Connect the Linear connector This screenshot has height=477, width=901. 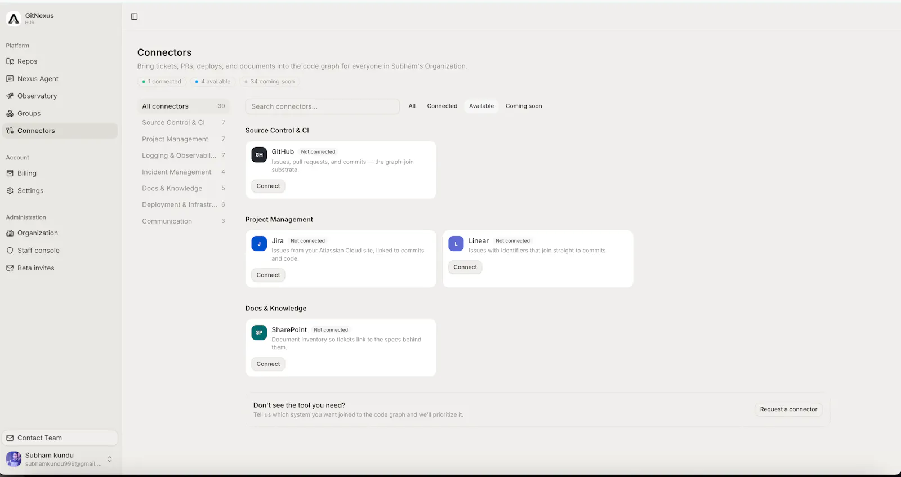(465, 267)
